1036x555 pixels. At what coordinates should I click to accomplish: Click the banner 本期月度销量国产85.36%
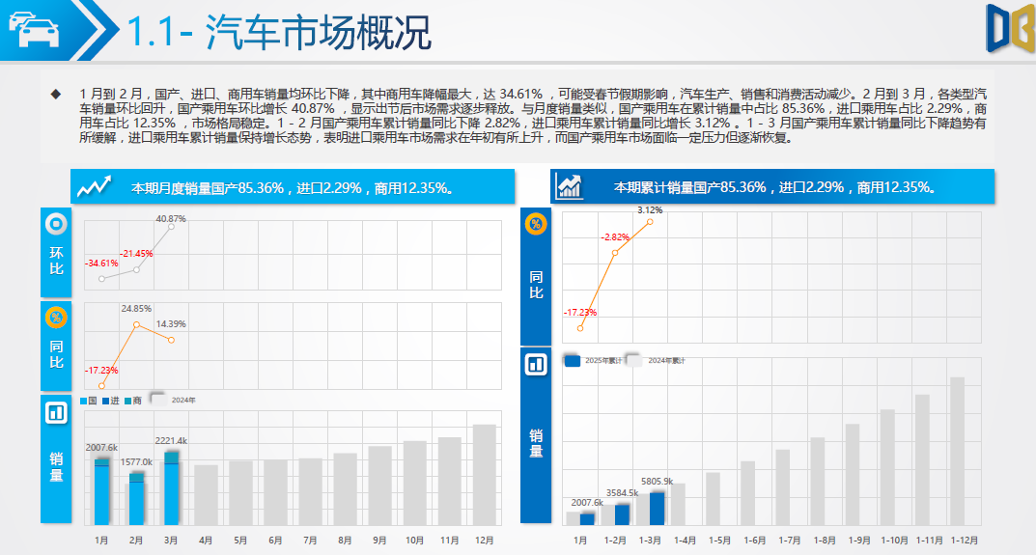[293, 188]
